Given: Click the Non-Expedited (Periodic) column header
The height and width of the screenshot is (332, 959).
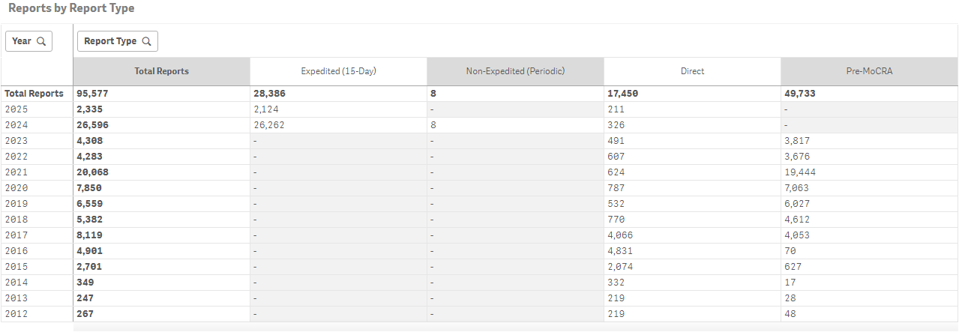Looking at the screenshot, I should point(515,71).
